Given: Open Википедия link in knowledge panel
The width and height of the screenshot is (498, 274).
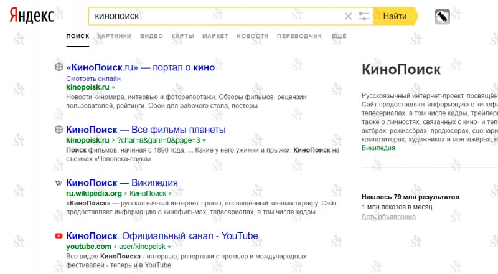Looking at the screenshot, I should [378, 148].
